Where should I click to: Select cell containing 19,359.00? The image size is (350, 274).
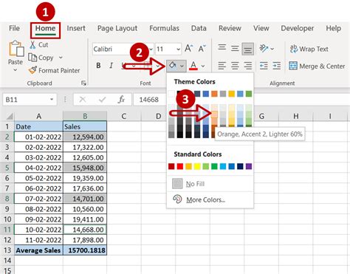pyautogui.click(x=85, y=178)
